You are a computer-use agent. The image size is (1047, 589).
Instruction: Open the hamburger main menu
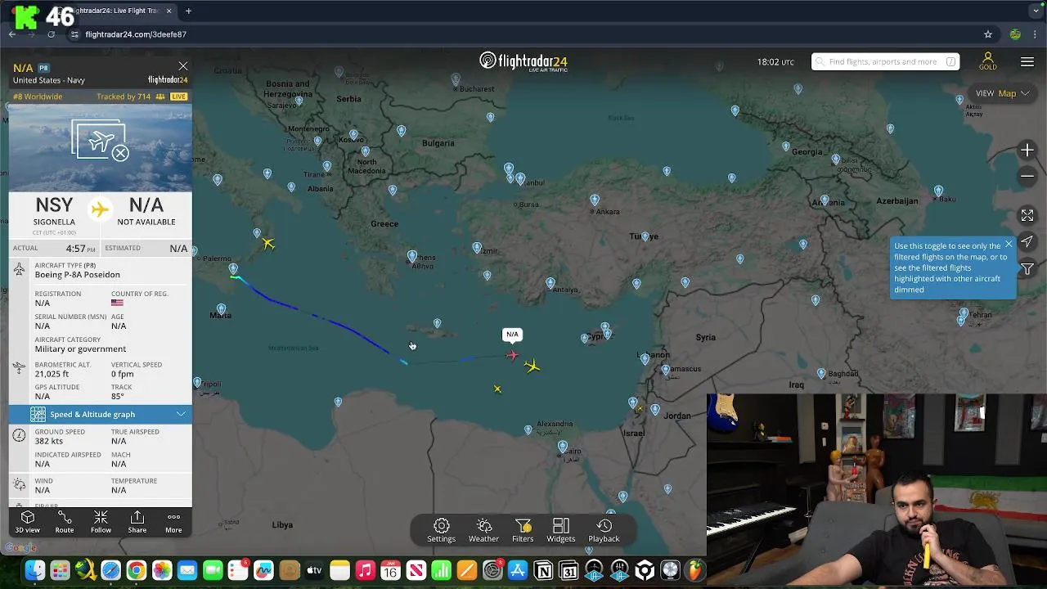(x=1027, y=62)
